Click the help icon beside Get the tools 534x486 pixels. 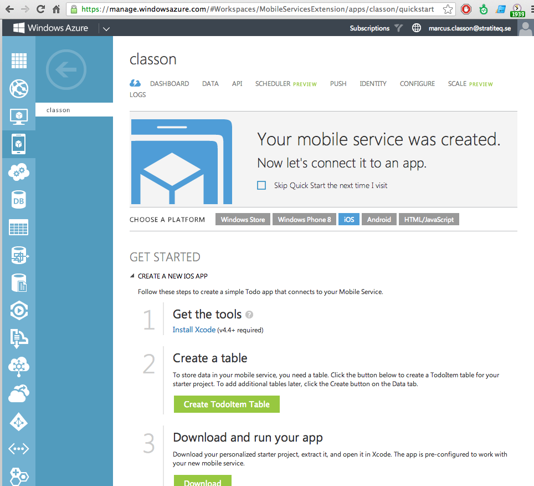[x=249, y=315]
